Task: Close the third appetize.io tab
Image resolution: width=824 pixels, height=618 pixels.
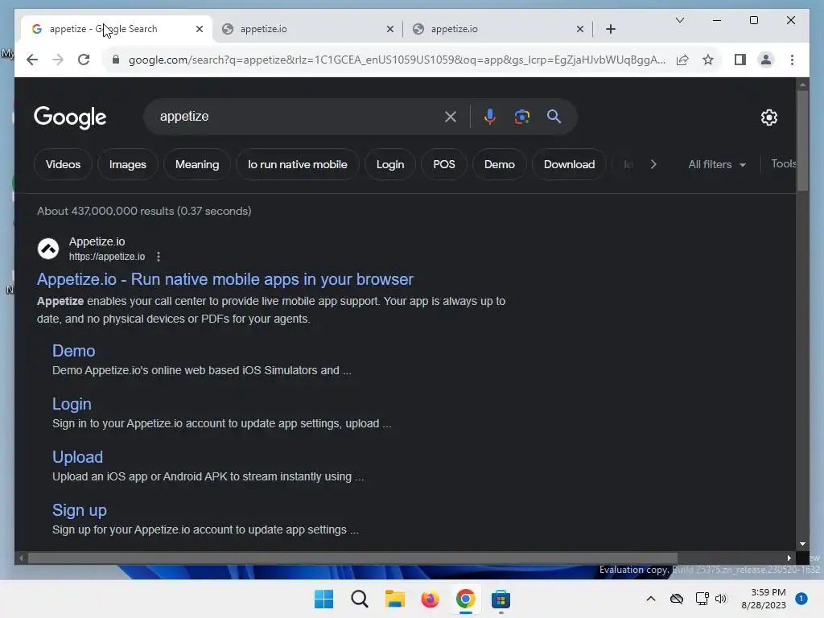Action: click(580, 29)
